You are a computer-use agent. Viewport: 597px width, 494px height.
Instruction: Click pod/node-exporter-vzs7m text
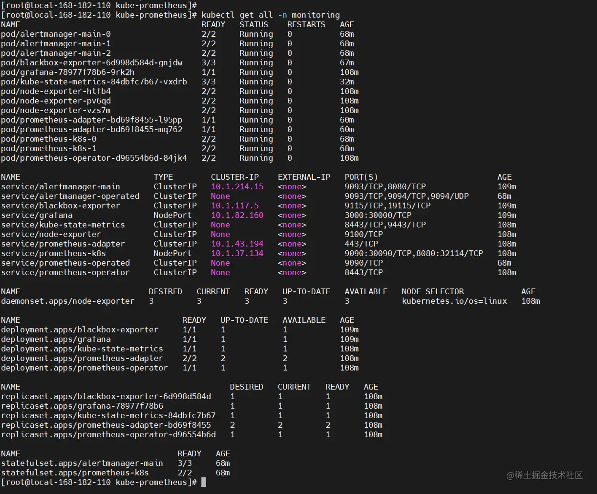(x=56, y=111)
